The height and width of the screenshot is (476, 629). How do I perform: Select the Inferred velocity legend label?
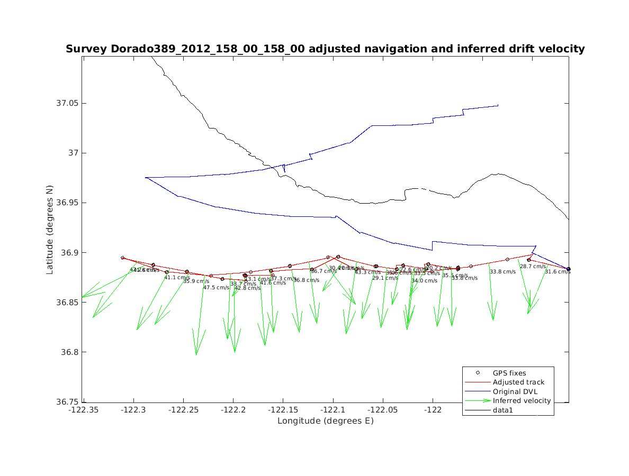pos(522,401)
